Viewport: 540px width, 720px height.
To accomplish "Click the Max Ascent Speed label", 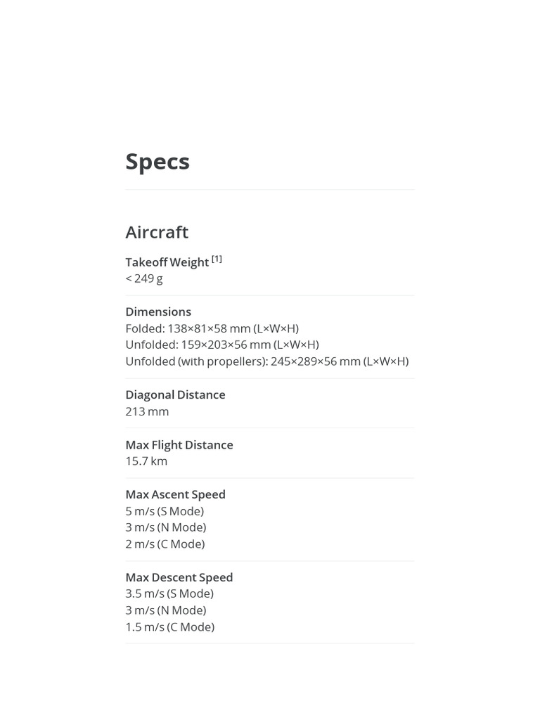I will [175, 494].
